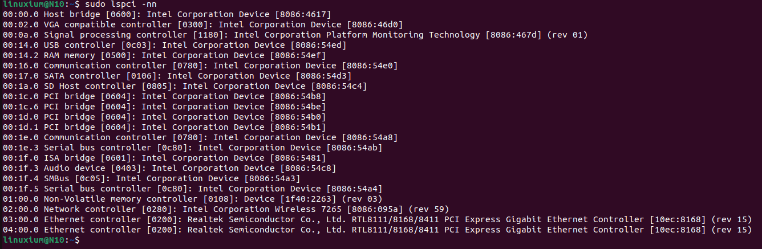Click the 04:00.0 Ethernet controller line
The image size is (762, 249).
click(x=377, y=230)
